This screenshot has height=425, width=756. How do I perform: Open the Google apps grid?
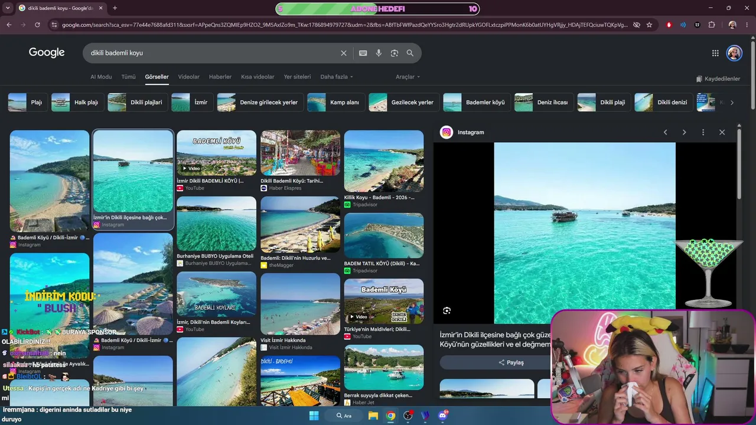tap(715, 53)
